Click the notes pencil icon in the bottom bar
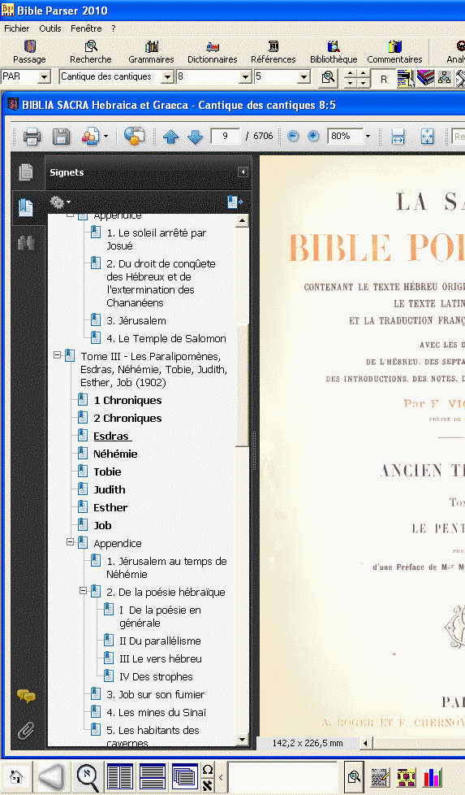 (380, 777)
